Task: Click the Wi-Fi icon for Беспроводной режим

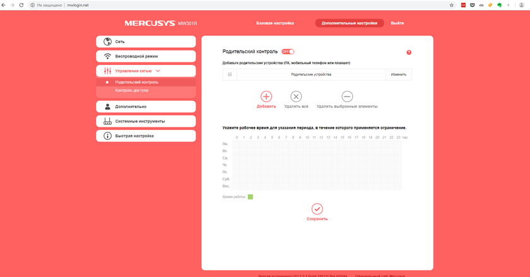Action: 107,56
